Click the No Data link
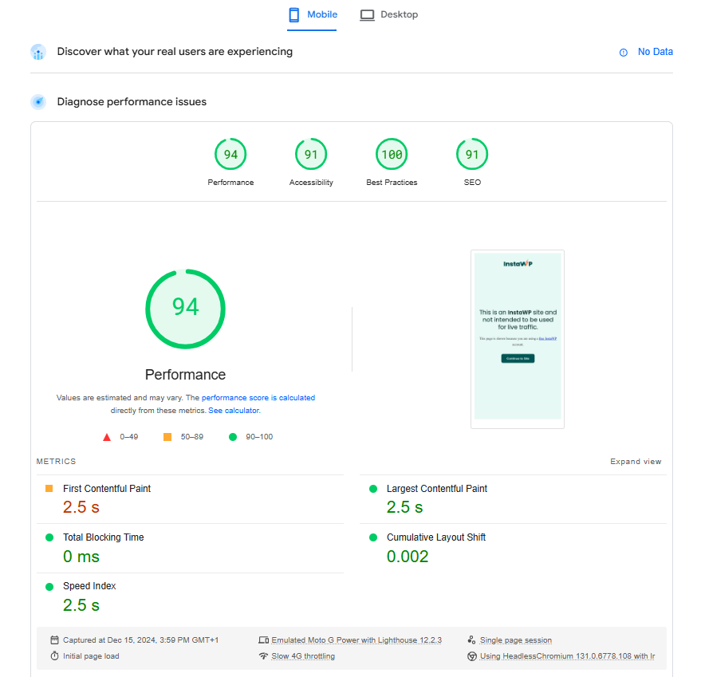The image size is (701, 677). pyautogui.click(x=655, y=52)
